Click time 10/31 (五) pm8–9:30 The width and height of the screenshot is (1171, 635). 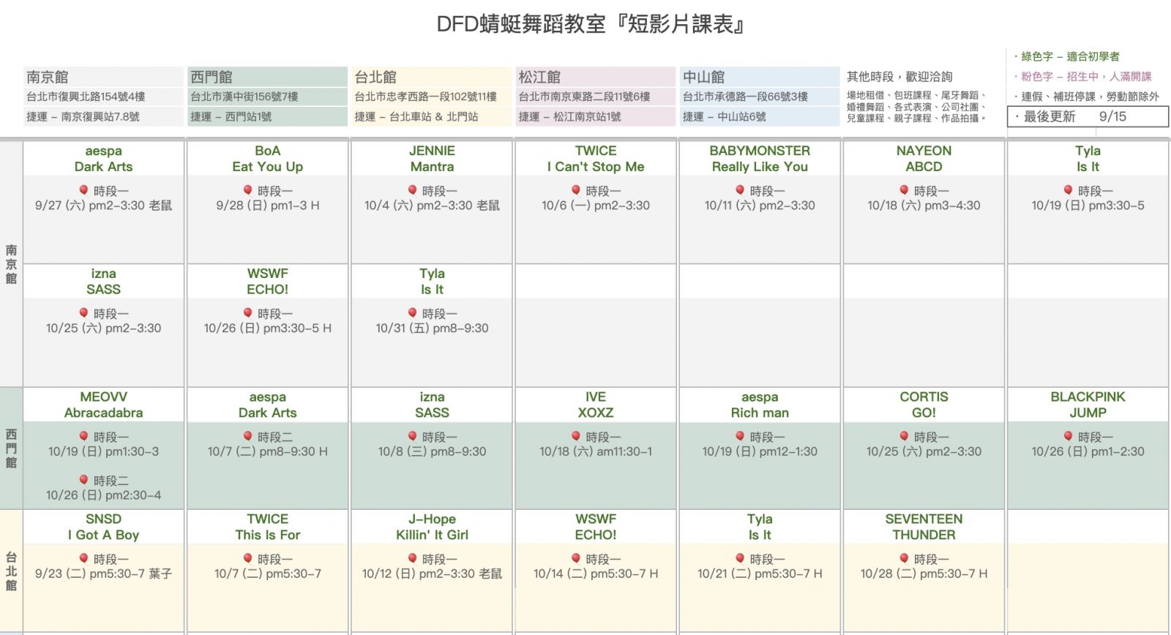tap(432, 328)
